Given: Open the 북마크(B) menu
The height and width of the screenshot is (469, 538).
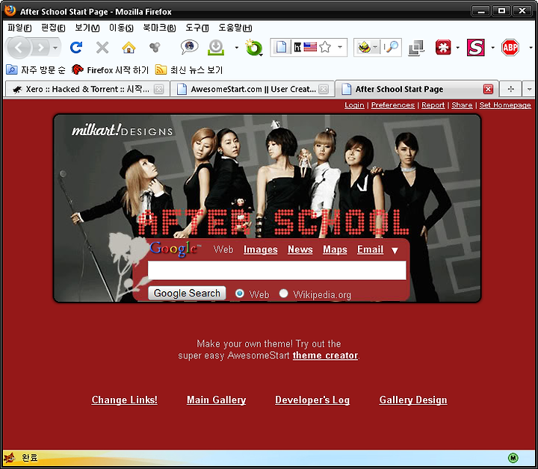Looking at the screenshot, I should click(x=159, y=28).
